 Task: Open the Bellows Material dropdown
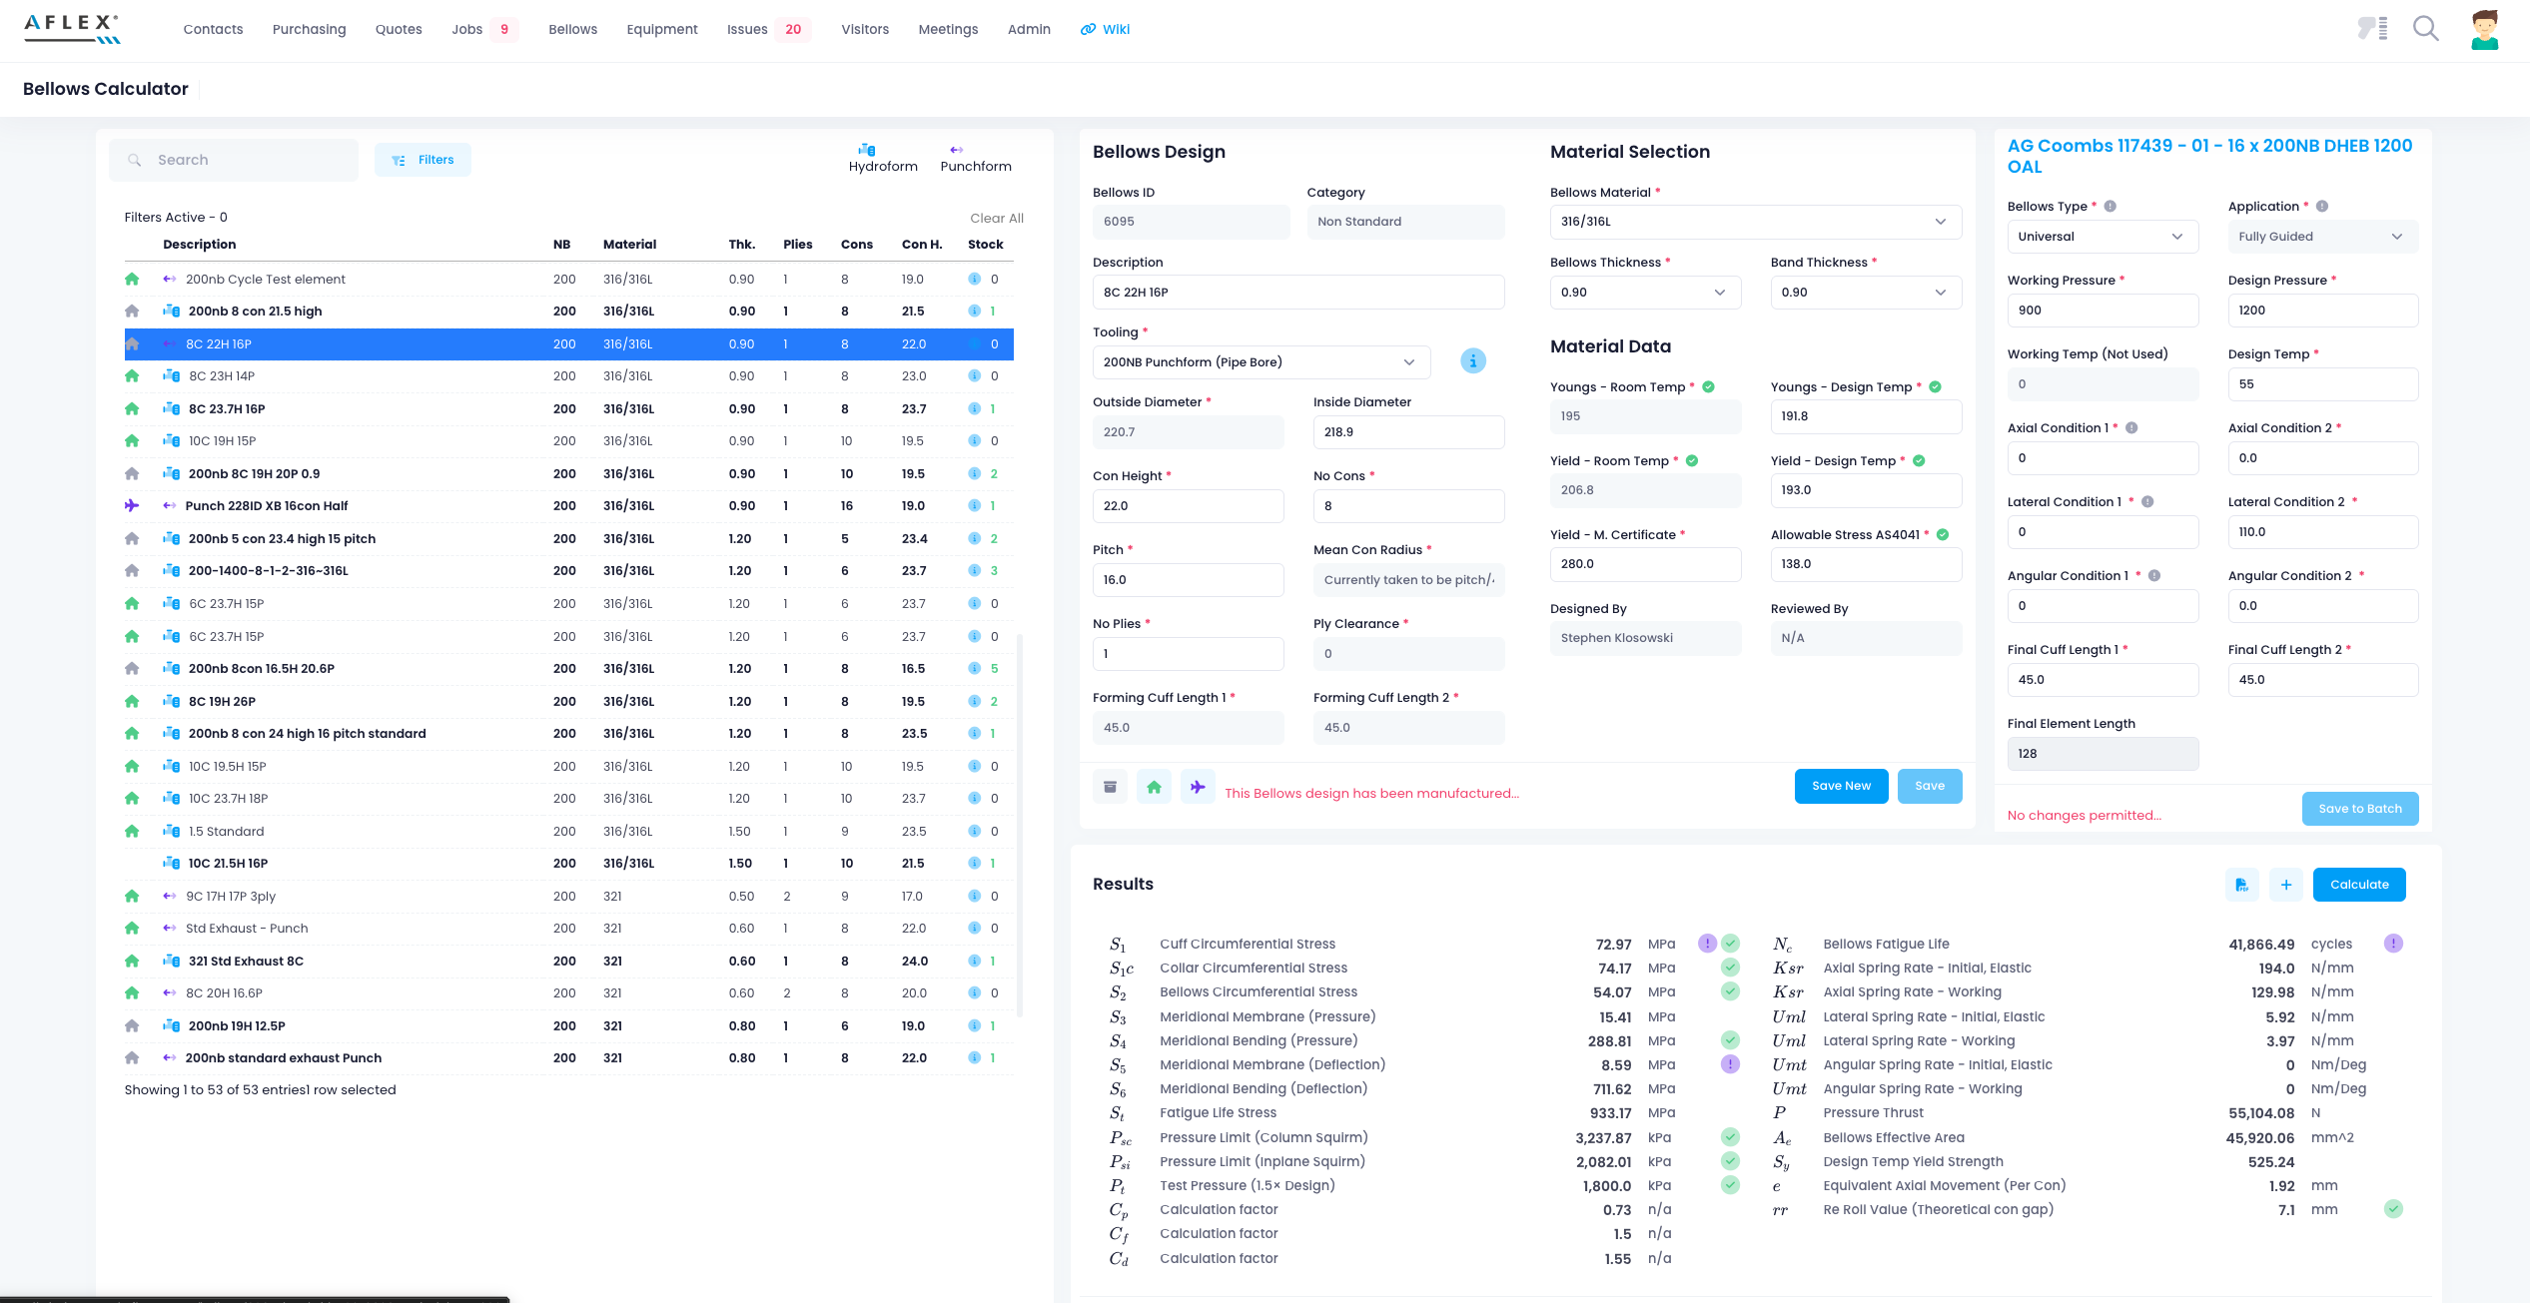[x=1755, y=222]
